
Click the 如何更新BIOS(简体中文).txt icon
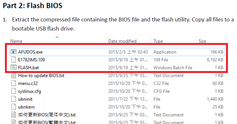(x=13, y=115)
